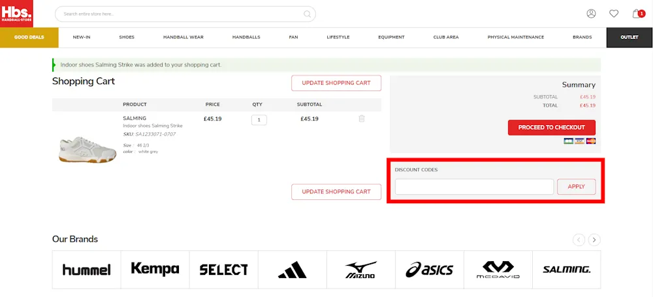Go to previous brands with left arrow
This screenshot has height=297, width=653.
point(579,240)
